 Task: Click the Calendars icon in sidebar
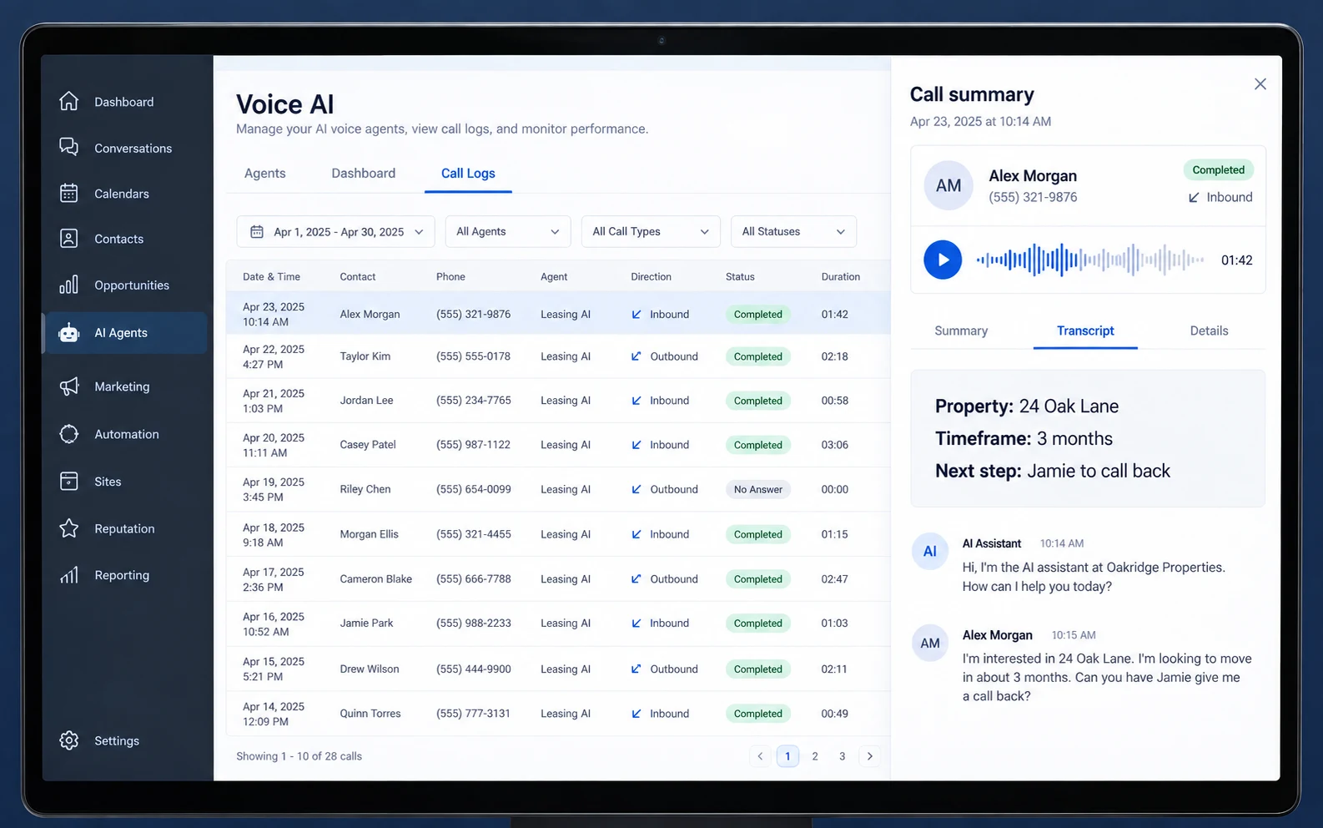(69, 193)
